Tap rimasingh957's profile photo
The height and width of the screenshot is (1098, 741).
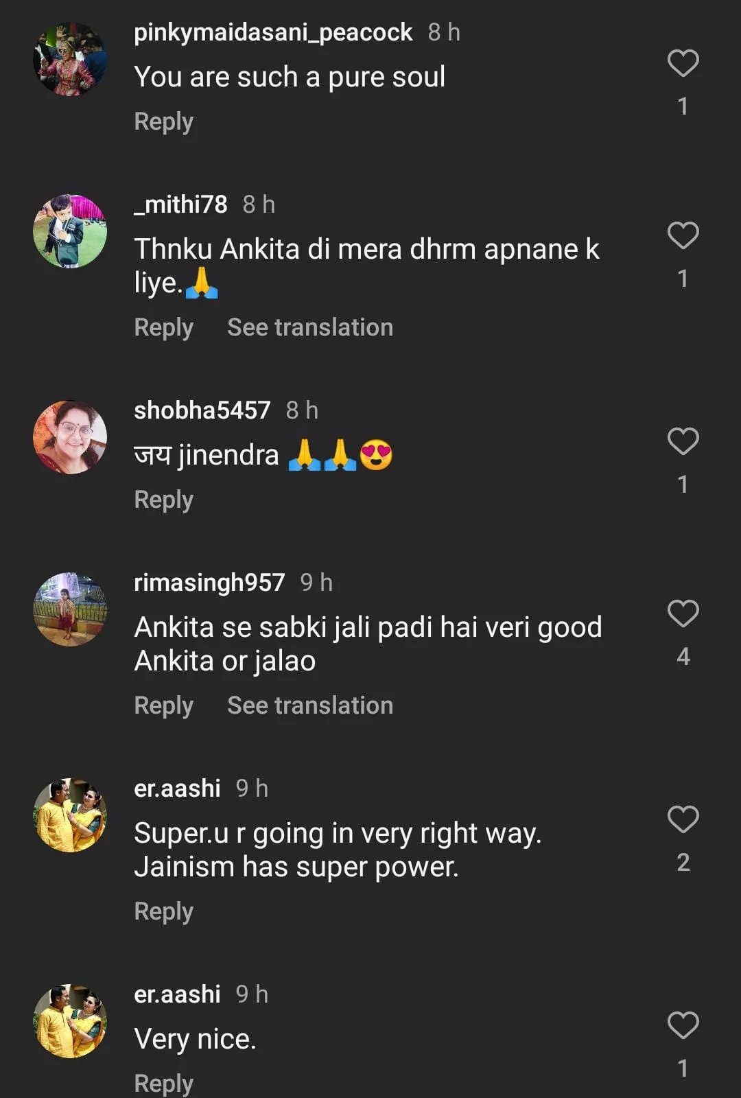coord(70,609)
